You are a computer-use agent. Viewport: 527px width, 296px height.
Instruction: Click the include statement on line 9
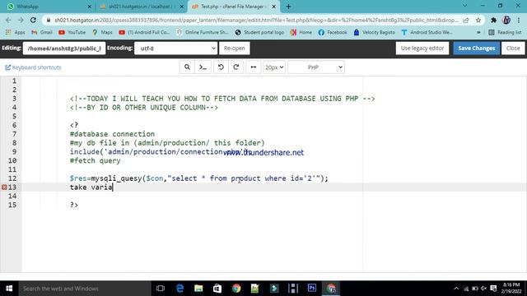coord(161,151)
